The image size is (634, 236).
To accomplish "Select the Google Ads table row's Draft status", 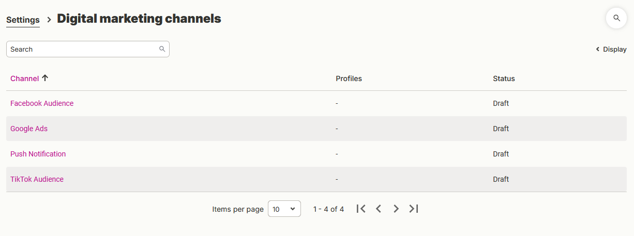I will 501,129.
